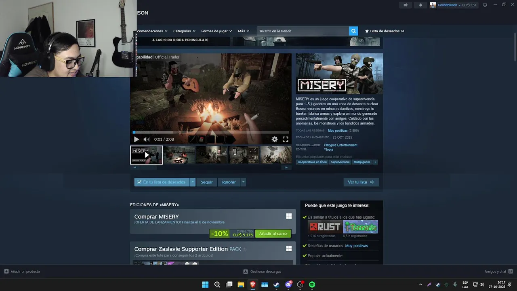Viewport: 517px width, 291px height.
Task: Click Añadir un producto
Action: point(22,272)
